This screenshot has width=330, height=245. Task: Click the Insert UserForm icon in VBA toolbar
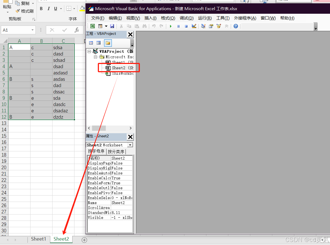click(x=100, y=26)
